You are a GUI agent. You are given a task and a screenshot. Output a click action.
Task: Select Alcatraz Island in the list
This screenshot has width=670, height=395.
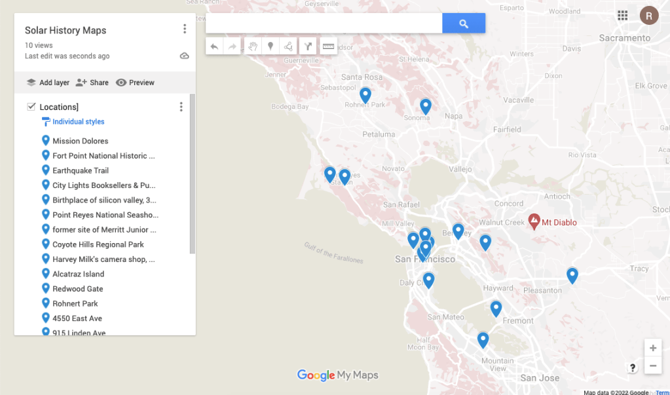78,274
